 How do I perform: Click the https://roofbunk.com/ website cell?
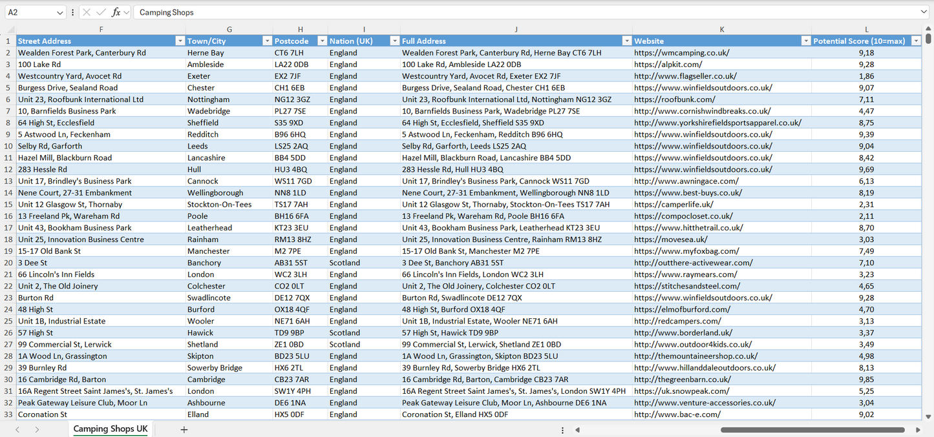click(x=674, y=99)
